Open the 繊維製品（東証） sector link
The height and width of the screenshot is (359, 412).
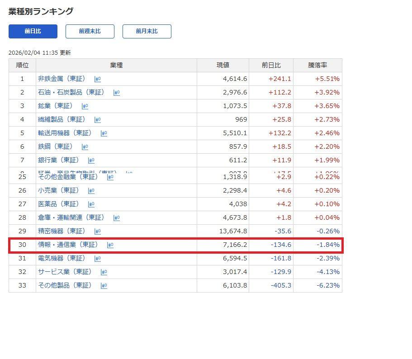(62, 119)
